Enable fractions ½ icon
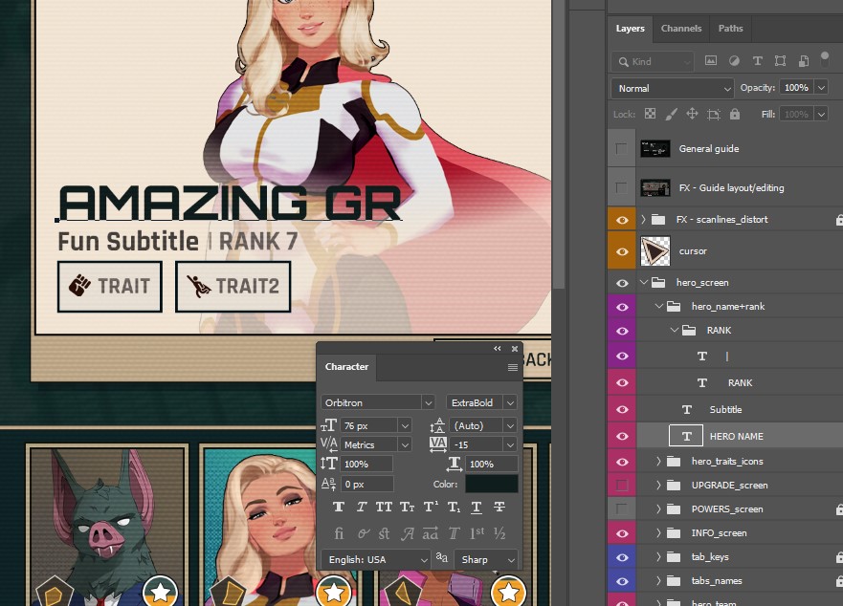Image resolution: width=843 pixels, height=606 pixels. (499, 533)
